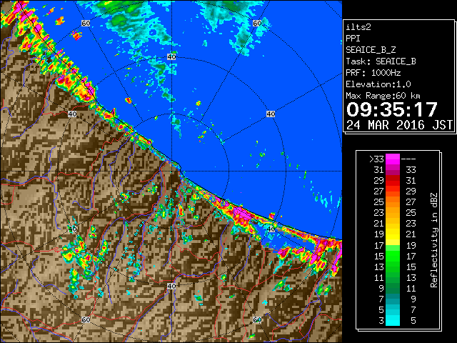Click the 40 km range label on land, west-northwest
Image resolution: width=457 pixels, height=343 pixels.
point(72,114)
